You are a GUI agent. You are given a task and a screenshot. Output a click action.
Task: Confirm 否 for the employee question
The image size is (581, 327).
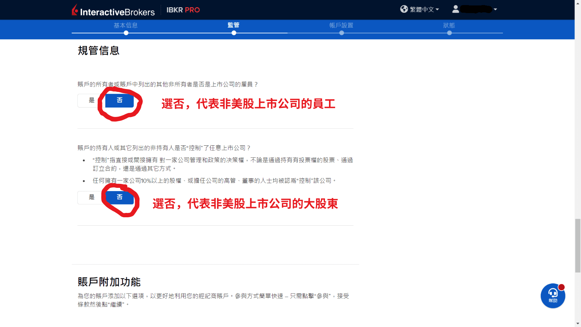point(119,101)
